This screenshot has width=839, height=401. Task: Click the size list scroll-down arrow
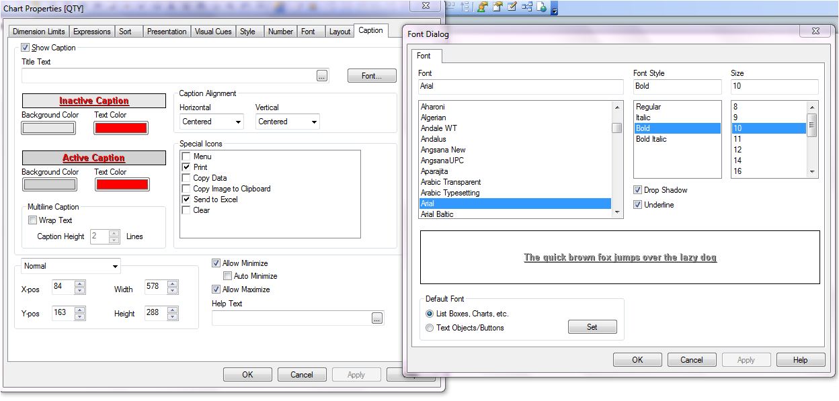click(812, 172)
